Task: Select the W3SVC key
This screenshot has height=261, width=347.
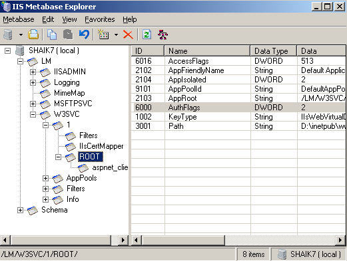Action: tap(67, 114)
